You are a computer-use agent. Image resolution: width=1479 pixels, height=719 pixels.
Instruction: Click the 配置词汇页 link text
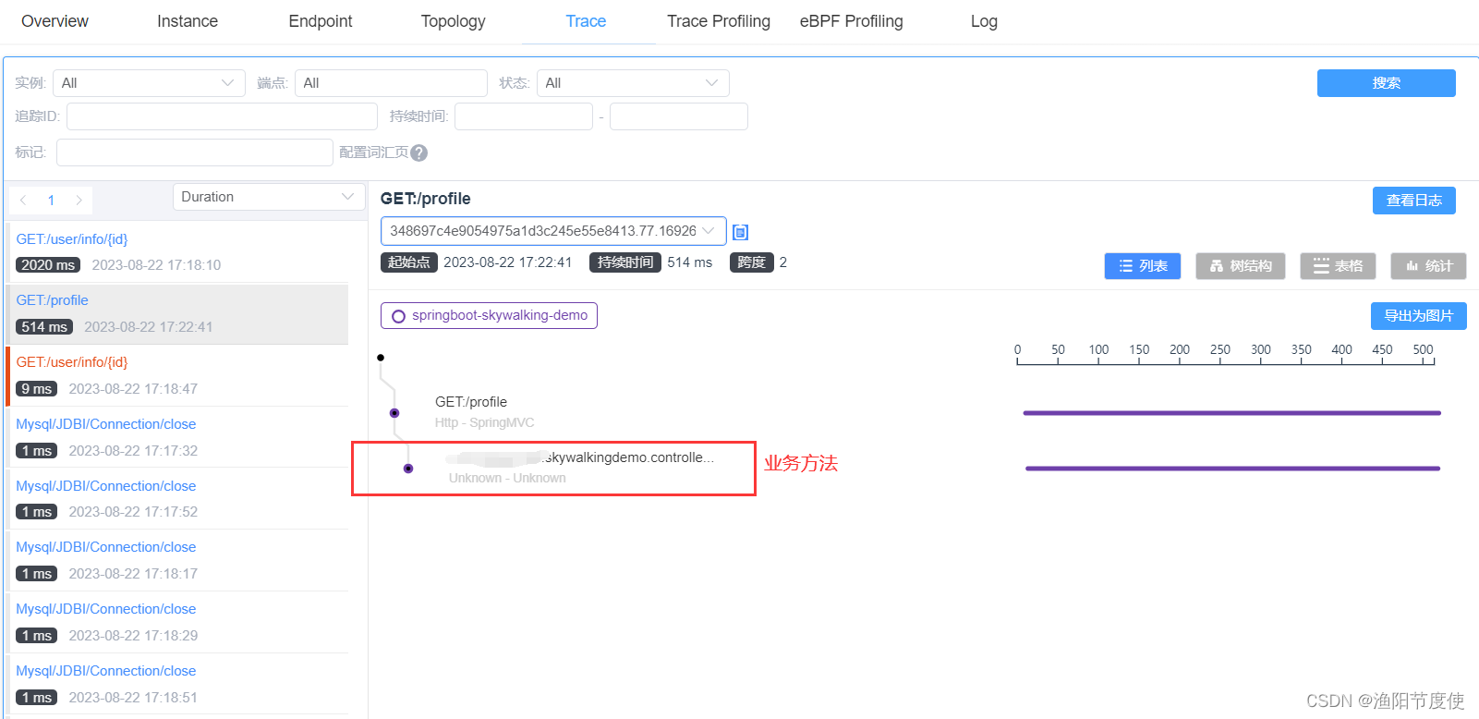(373, 152)
